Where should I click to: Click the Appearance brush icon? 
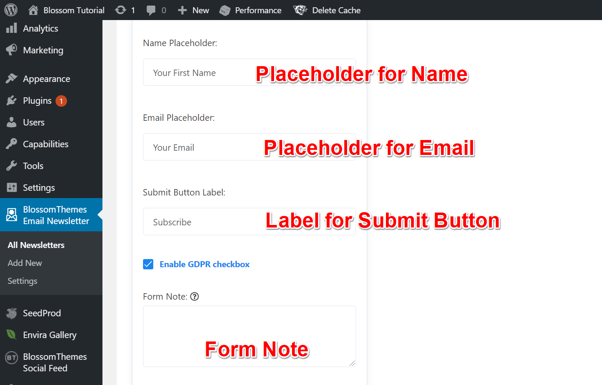tap(12, 79)
